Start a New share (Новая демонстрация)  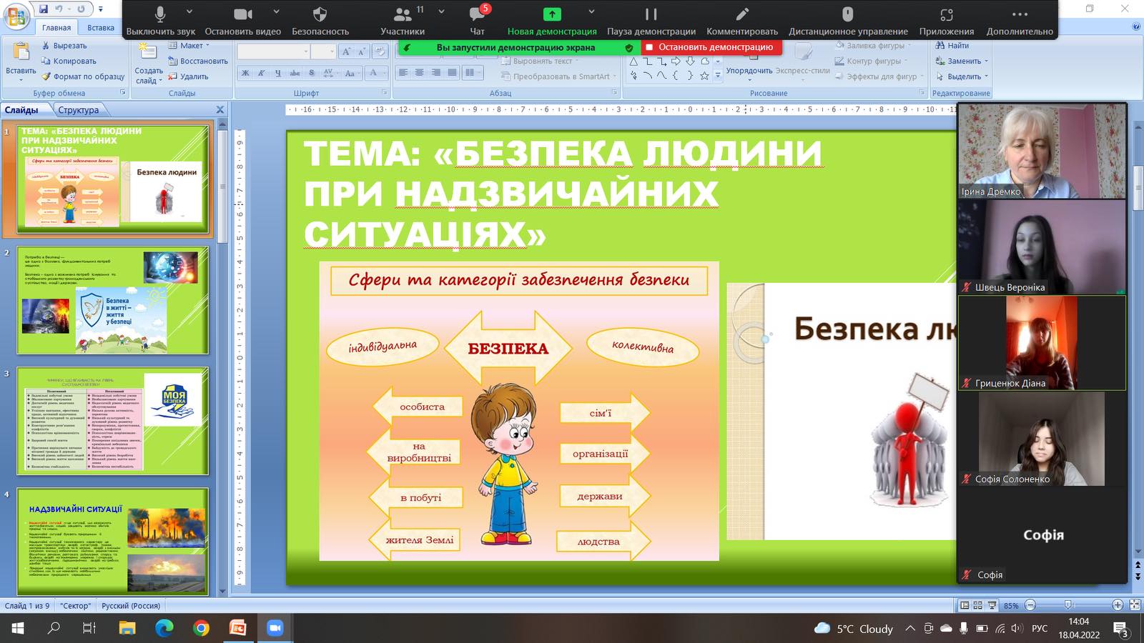[551, 20]
